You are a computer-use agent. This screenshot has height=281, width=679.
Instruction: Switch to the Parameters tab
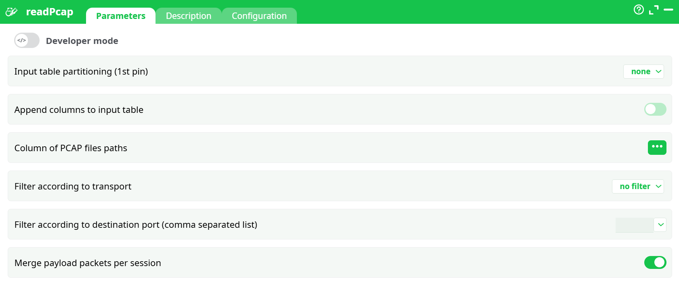tap(121, 16)
